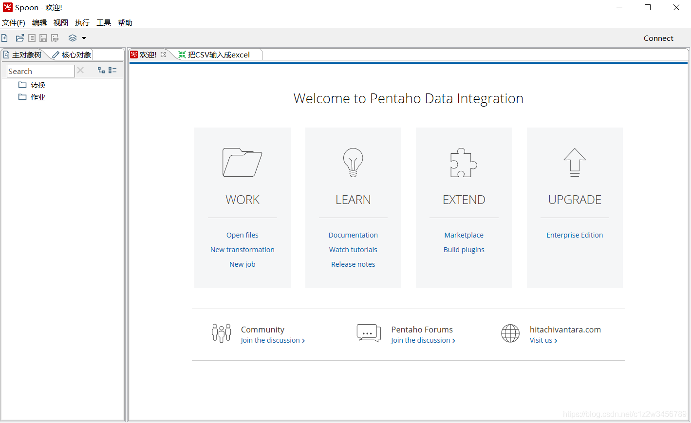Clear the search field with X
691x423 pixels.
(80, 71)
